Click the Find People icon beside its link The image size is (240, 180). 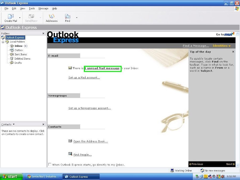click(70, 154)
